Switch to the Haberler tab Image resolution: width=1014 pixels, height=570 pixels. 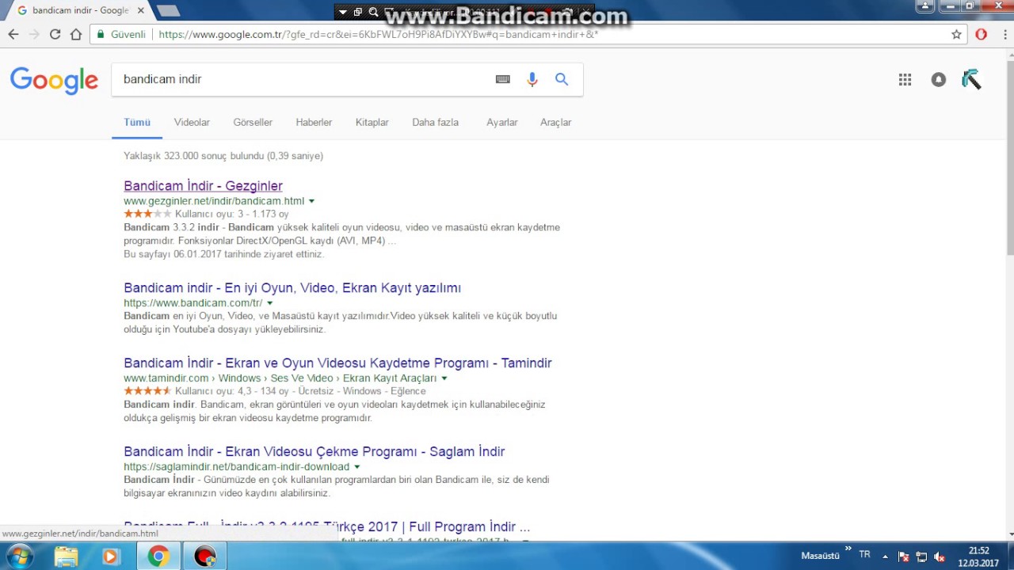[x=314, y=122]
